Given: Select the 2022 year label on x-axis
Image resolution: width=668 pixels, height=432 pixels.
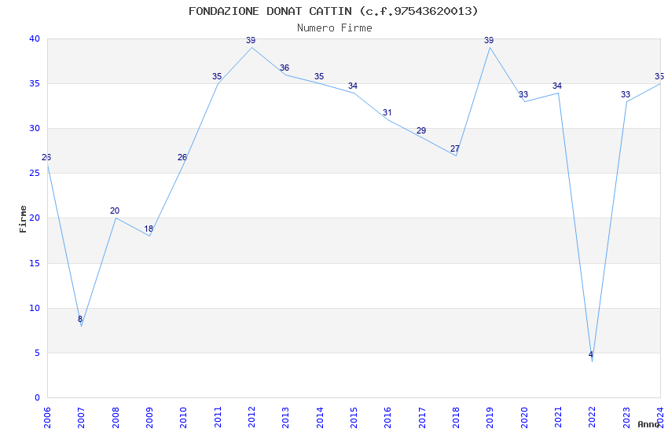Looking at the screenshot, I should [593, 418].
